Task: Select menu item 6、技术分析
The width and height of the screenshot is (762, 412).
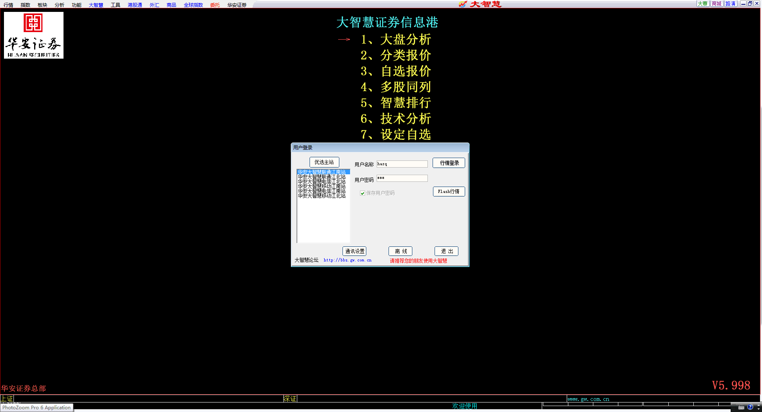Action: [396, 119]
